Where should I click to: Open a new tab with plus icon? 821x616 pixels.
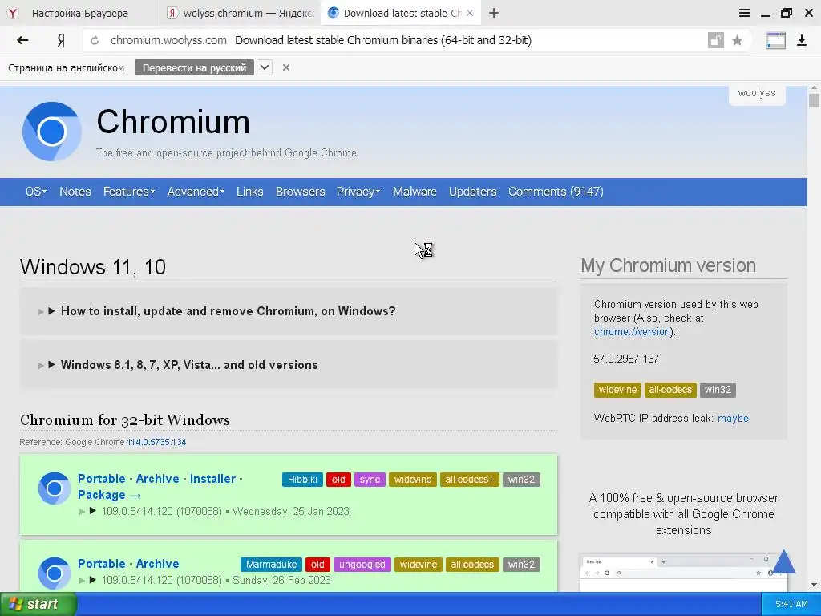click(494, 13)
